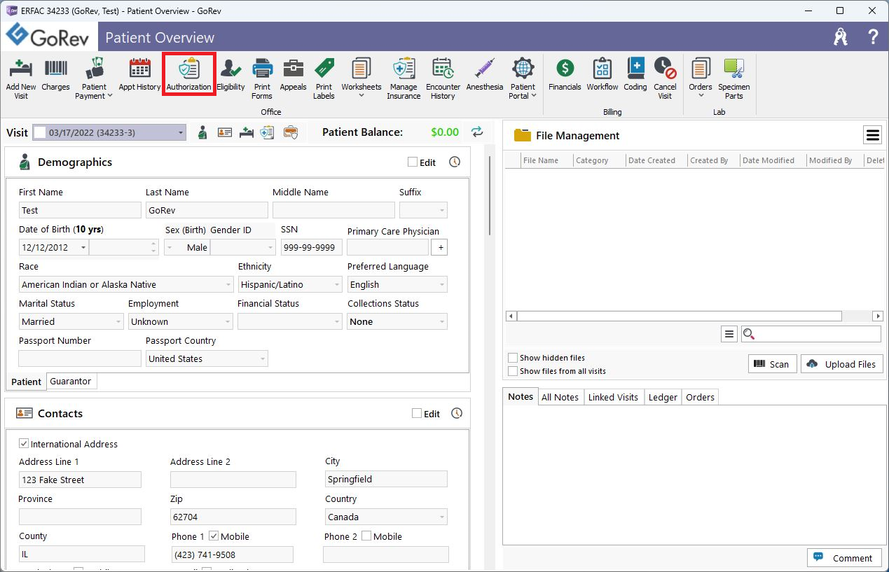This screenshot has width=889, height=572.
Task: Open the File Management hamburger menu
Action: (x=872, y=134)
